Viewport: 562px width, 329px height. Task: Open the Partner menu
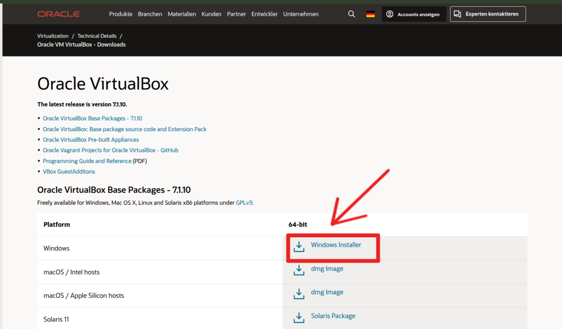[236, 14]
